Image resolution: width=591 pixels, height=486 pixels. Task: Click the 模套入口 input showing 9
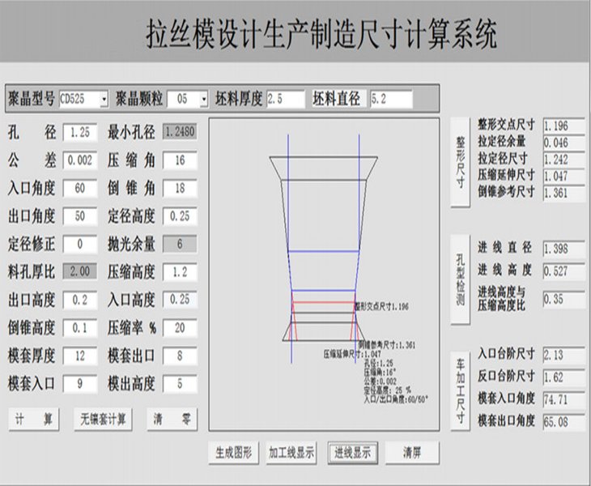click(x=80, y=384)
